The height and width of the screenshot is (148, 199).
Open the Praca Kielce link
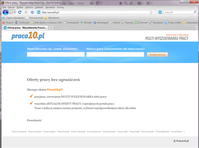176,132
